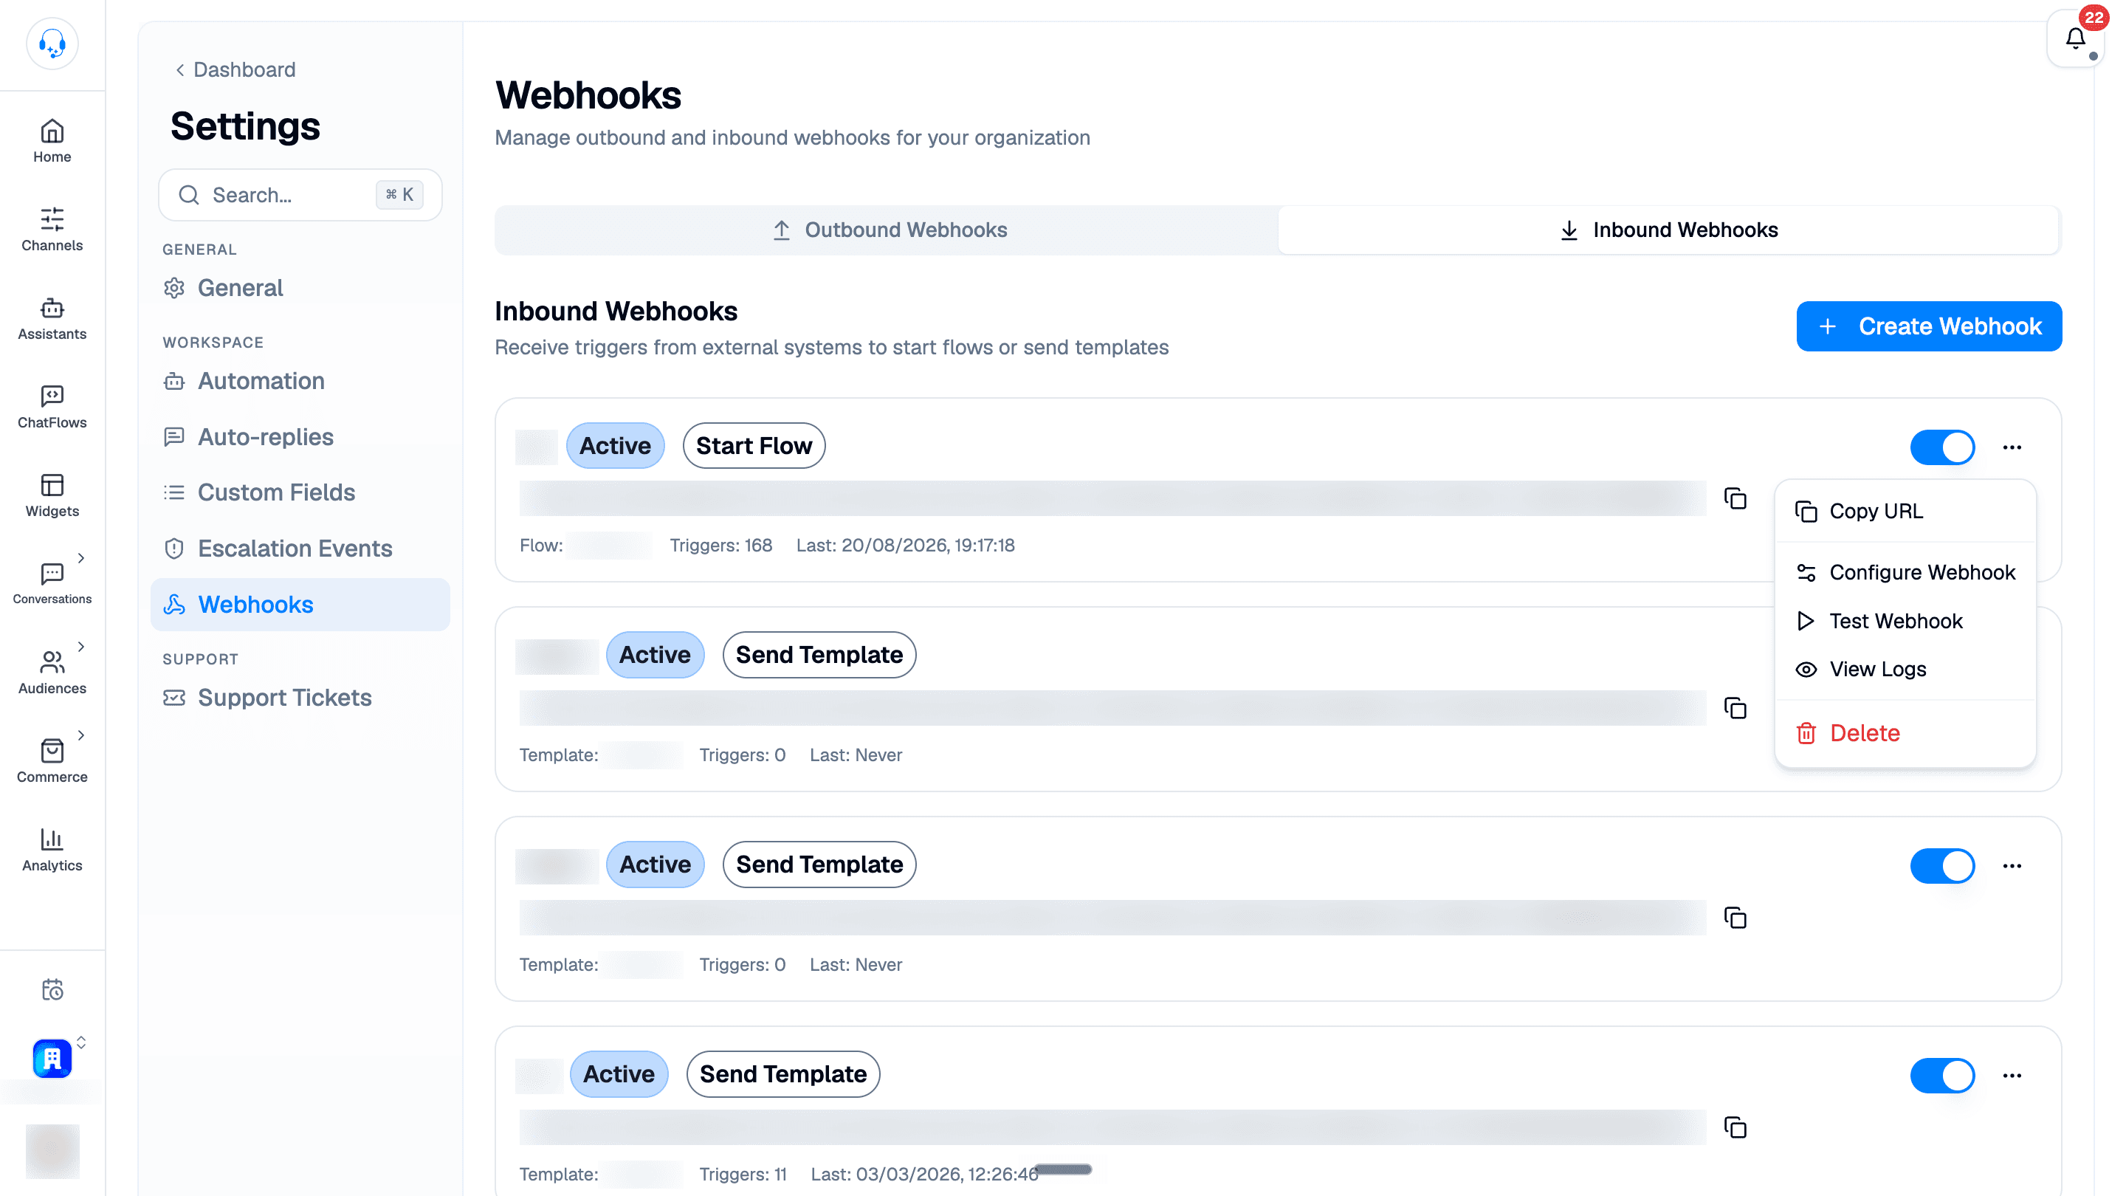The height and width of the screenshot is (1196, 2126).
Task: Click the calendar clock icon in the sidebar
Action: 52,989
